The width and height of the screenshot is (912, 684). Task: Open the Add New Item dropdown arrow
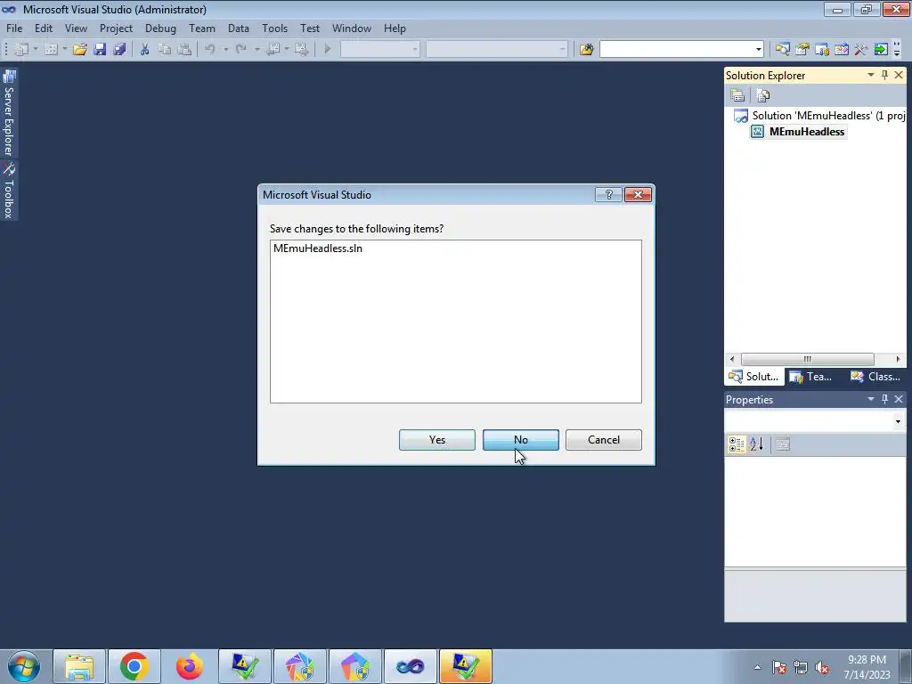(64, 50)
